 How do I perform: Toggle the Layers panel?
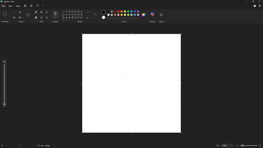pyautogui.click(x=161, y=15)
